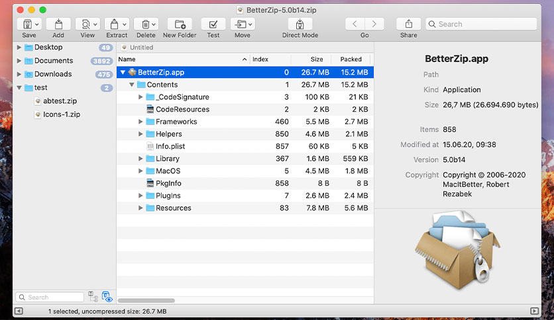Click the Share toolbar icon
Image resolution: width=554 pixels, height=320 pixels.
pos(409,24)
